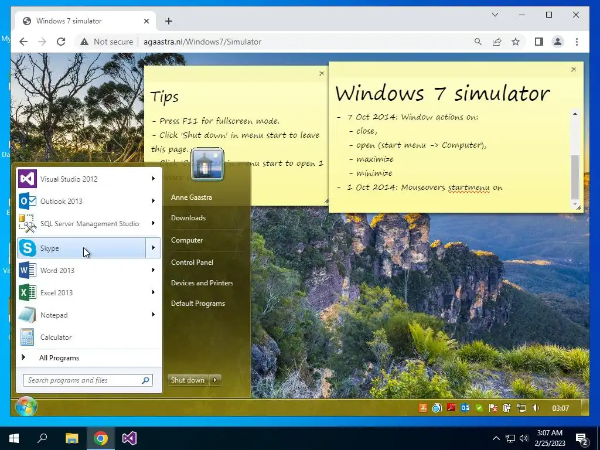The height and width of the screenshot is (450, 600).
Task: Click the Outlook tray icon in simulator taskbar
Action: tap(465, 408)
